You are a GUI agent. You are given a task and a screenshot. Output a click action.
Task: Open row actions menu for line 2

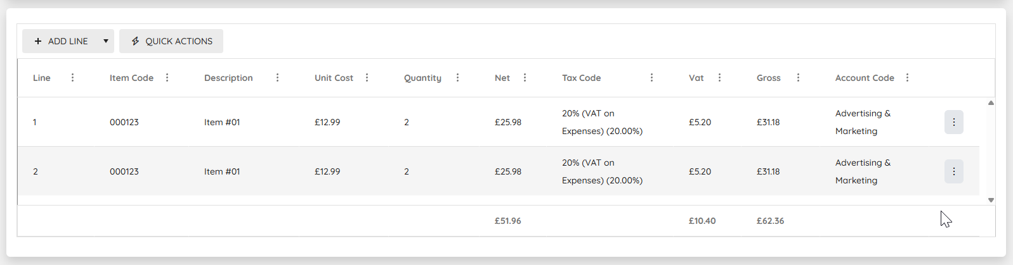click(953, 171)
